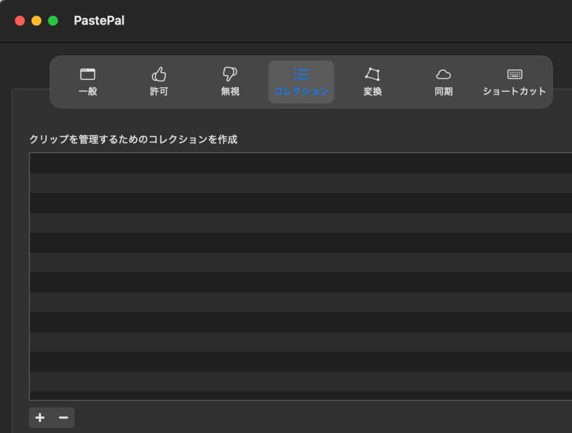This screenshot has width=572, height=433.
Task: Click the thumbs-up icon for 許可
Action: (x=159, y=74)
